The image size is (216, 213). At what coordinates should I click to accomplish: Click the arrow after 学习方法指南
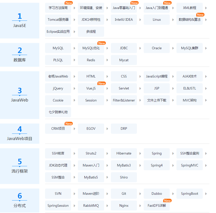point(74,8)
